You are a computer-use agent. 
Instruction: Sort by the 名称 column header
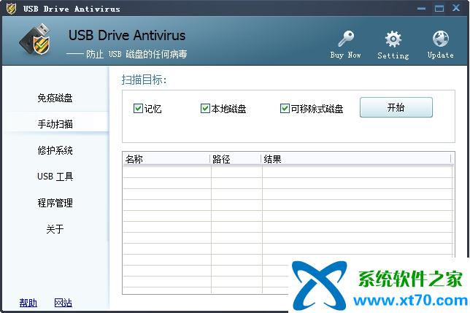(x=166, y=159)
